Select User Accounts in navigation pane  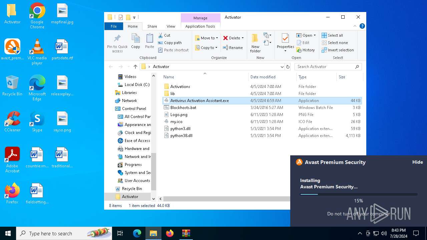(134, 181)
